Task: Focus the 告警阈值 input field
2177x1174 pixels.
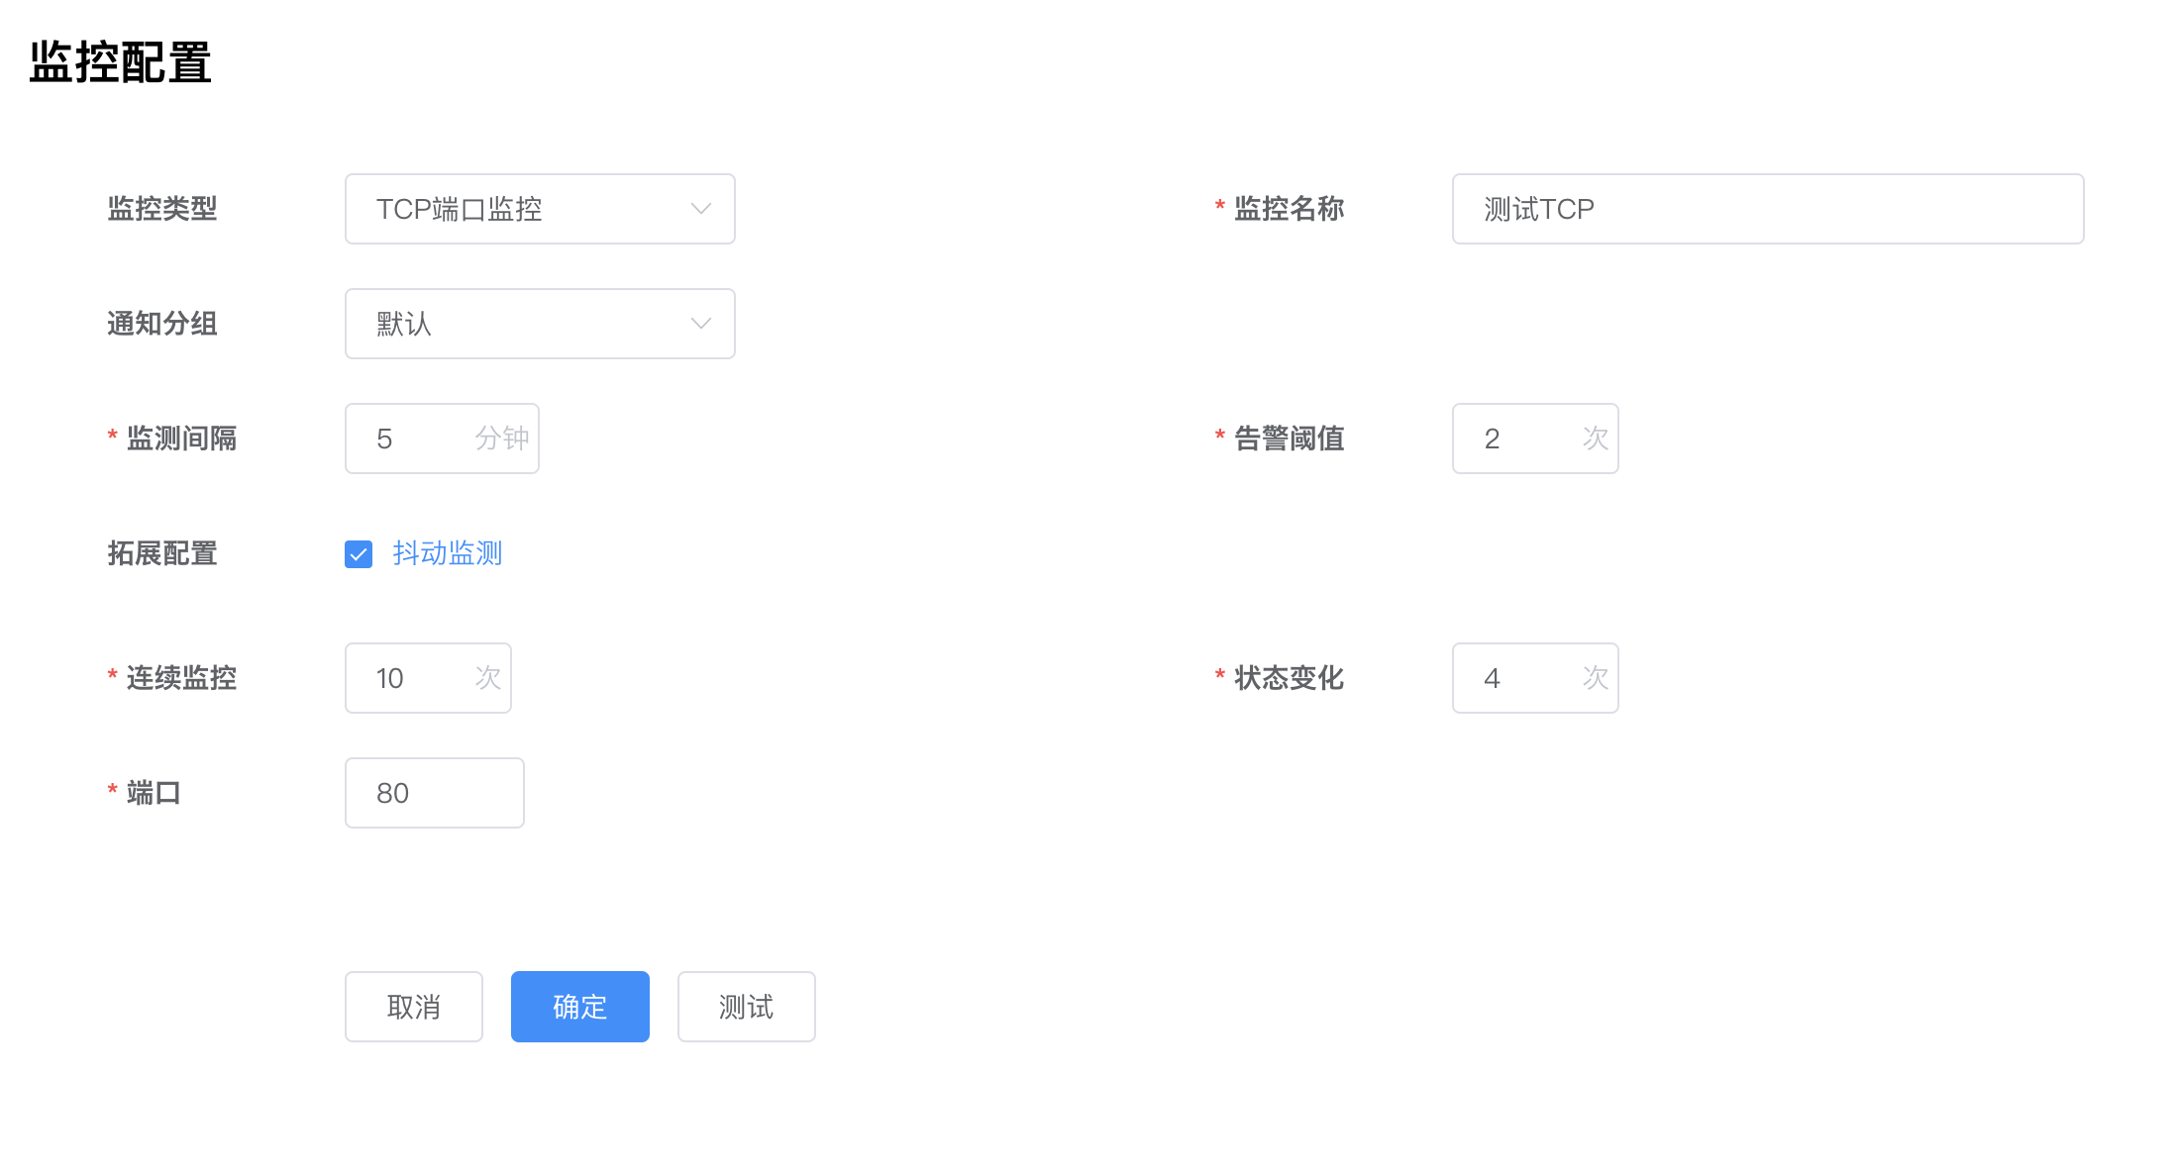Action: (x=1535, y=439)
